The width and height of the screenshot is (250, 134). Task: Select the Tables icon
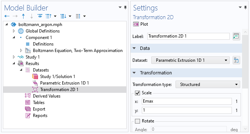coord(28,103)
